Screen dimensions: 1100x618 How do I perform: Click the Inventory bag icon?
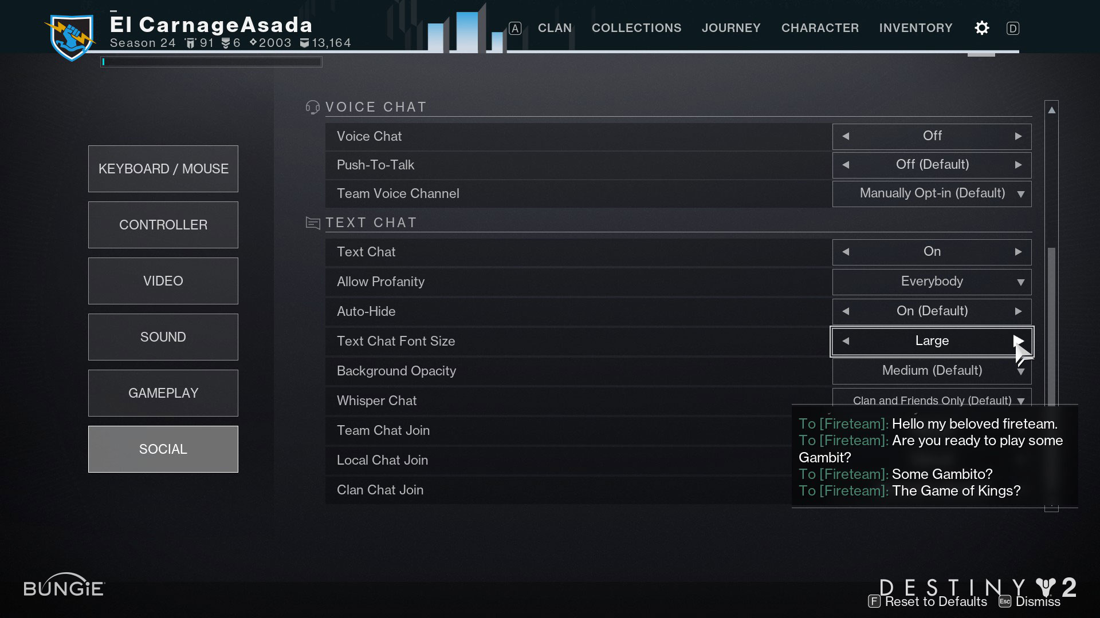coord(917,28)
